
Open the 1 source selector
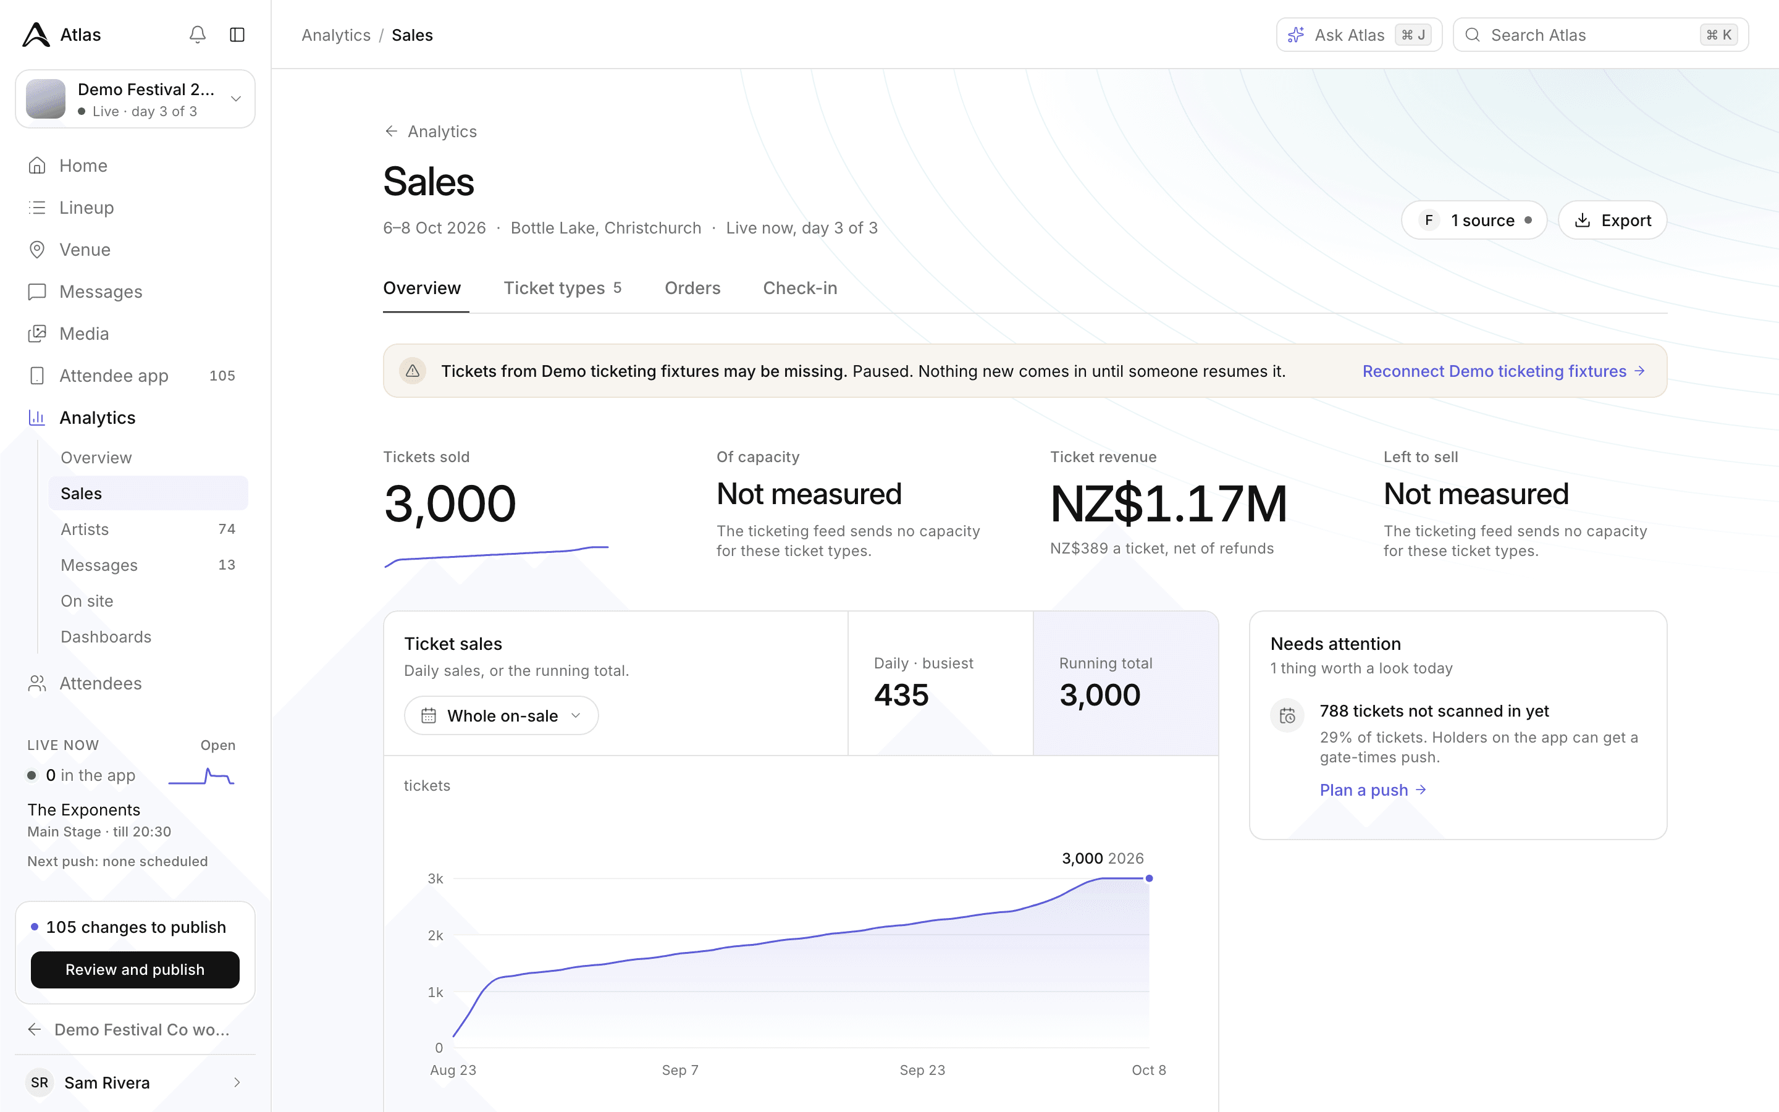click(x=1474, y=220)
